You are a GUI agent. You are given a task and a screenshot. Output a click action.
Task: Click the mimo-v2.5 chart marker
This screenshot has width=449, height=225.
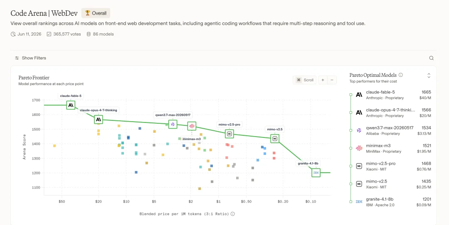tap(275, 139)
